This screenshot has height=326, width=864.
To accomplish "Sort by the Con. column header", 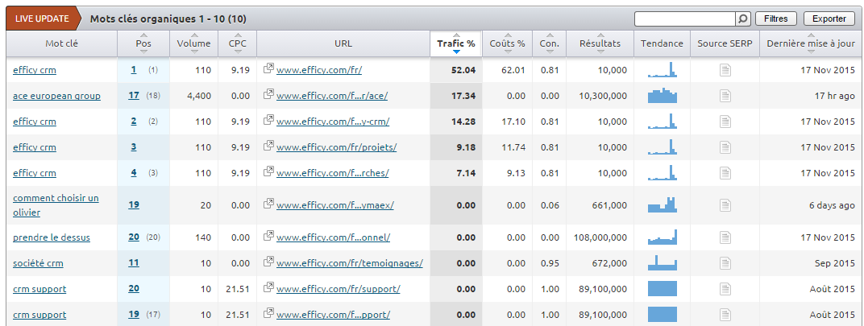I will (x=550, y=43).
